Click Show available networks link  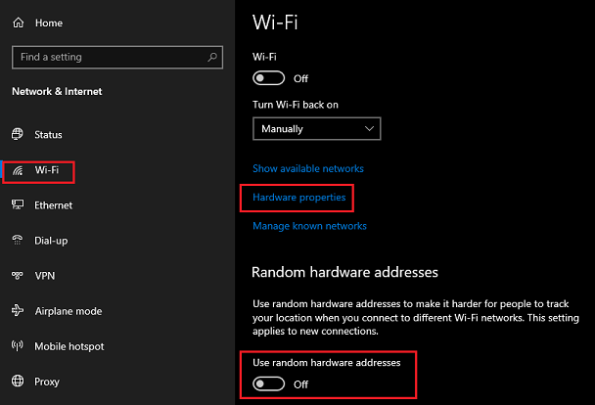[308, 168]
